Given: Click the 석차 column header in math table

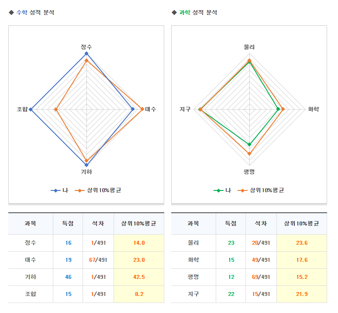Looking at the screenshot, I should click(98, 224).
